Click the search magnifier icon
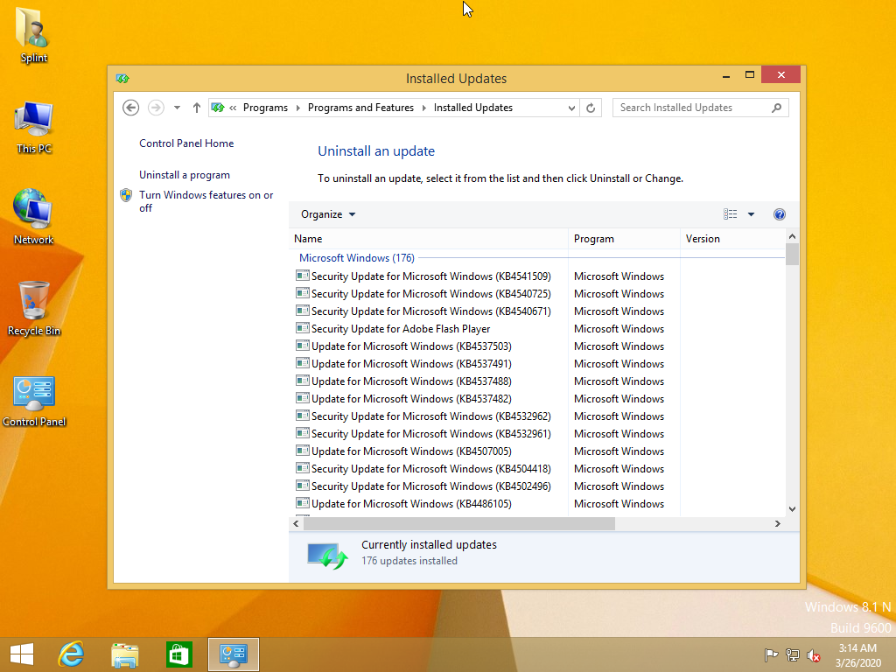This screenshot has width=896, height=672. coord(777,108)
